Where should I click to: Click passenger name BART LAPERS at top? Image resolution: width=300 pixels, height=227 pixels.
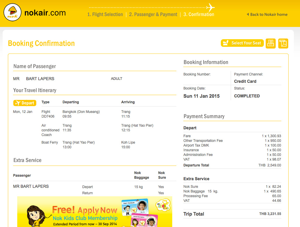click(40, 79)
